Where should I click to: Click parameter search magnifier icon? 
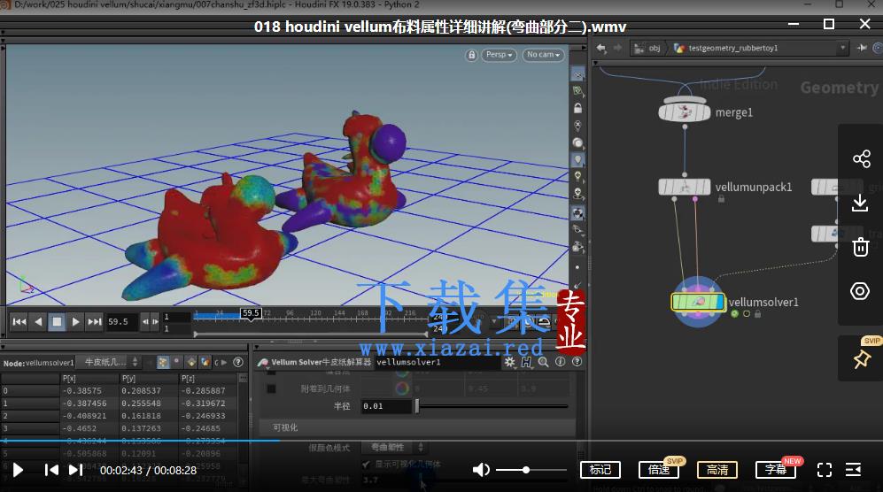point(543,362)
